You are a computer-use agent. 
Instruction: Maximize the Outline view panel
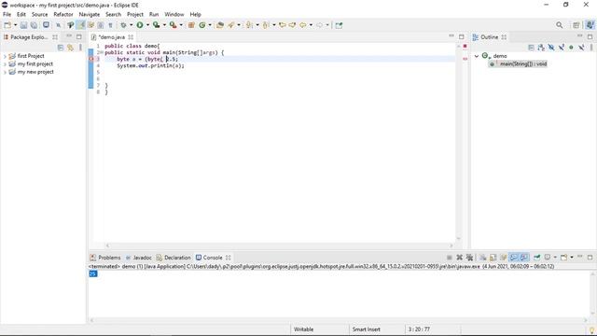coord(590,37)
